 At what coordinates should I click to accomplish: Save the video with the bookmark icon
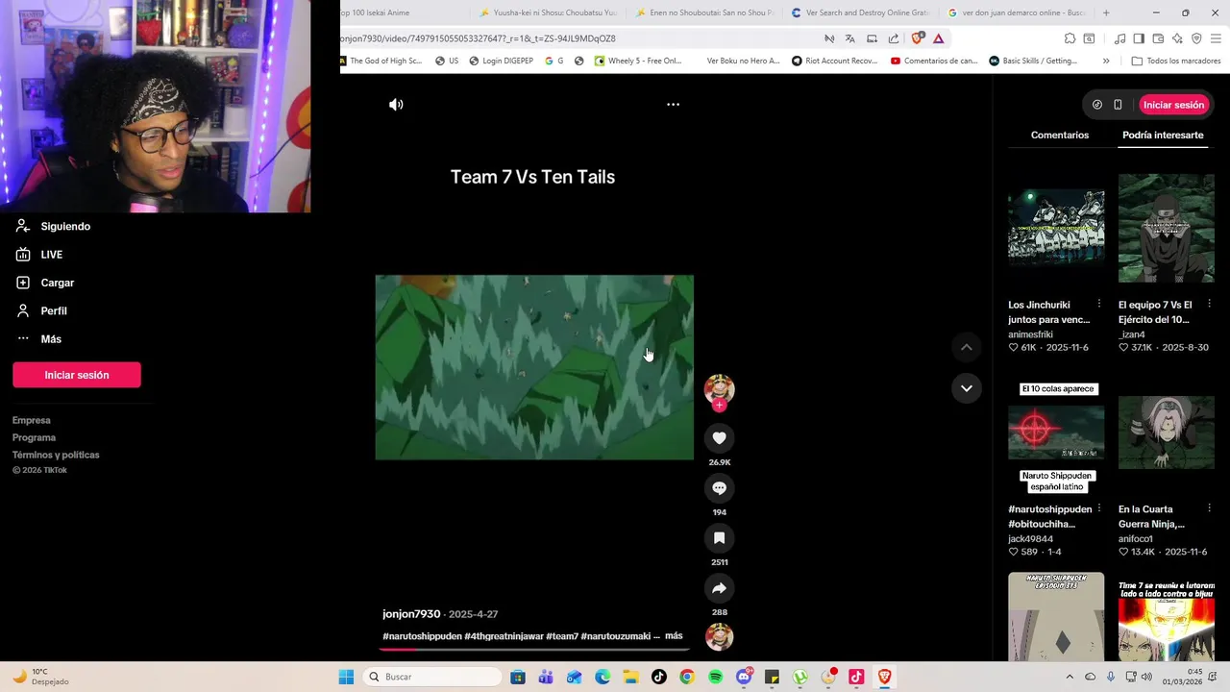(x=719, y=538)
